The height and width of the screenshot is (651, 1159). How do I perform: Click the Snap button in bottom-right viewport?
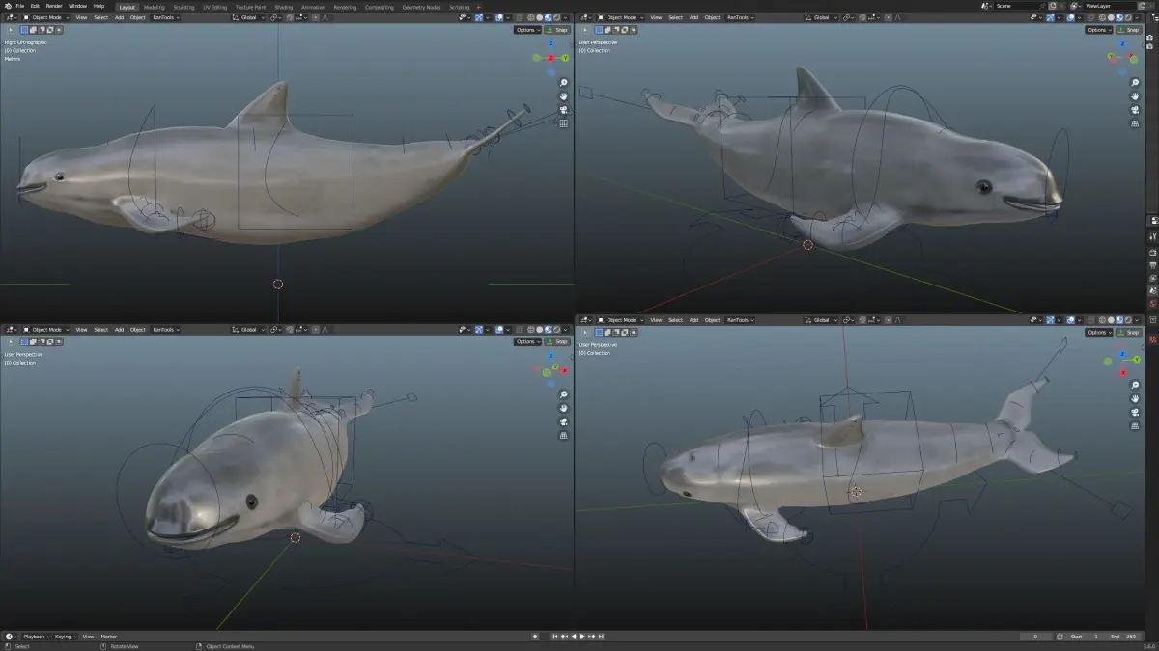point(1127,333)
